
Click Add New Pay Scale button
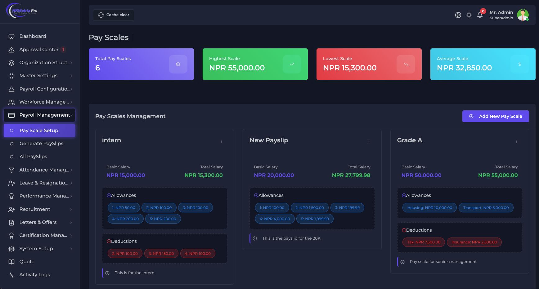pos(496,116)
